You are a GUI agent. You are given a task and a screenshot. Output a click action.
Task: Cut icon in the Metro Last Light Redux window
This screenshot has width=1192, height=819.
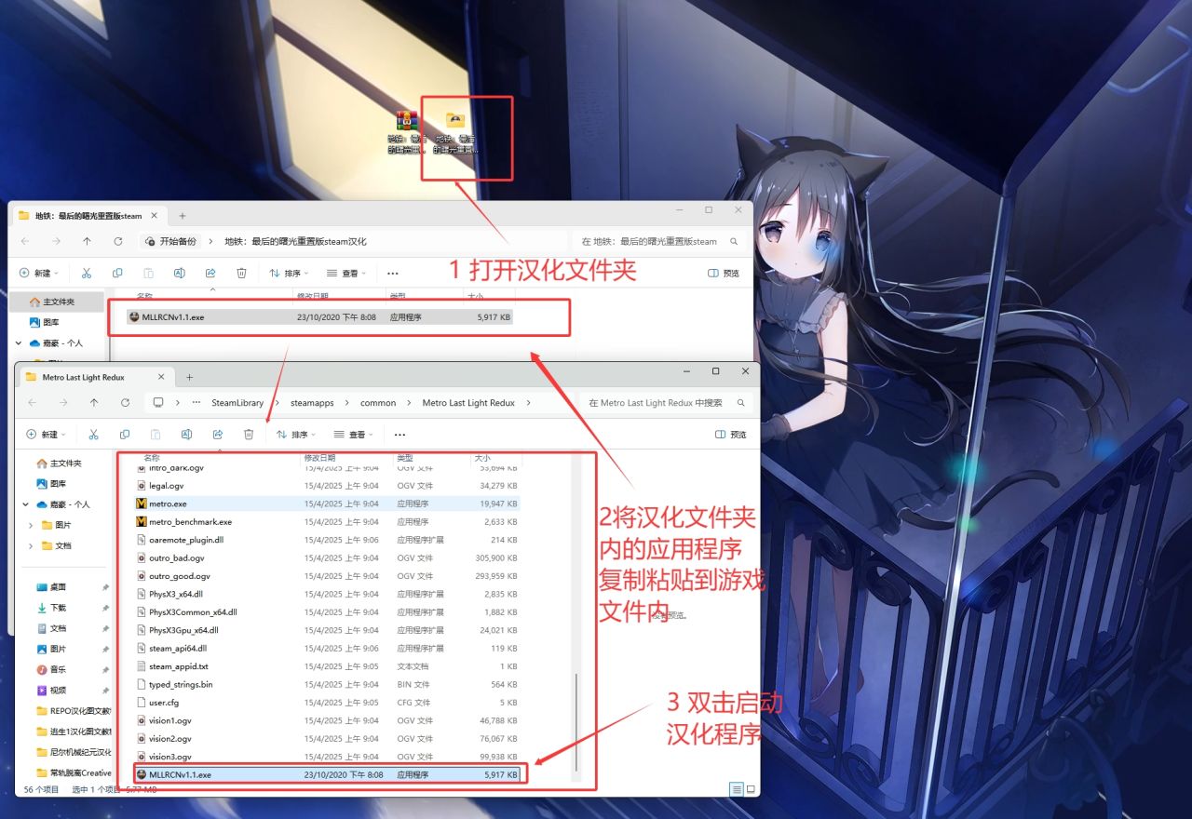click(x=93, y=435)
